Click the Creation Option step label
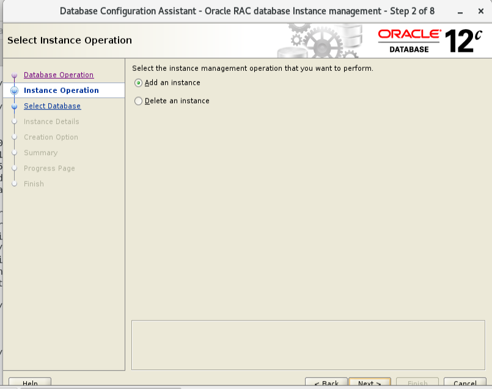The height and width of the screenshot is (389, 492). point(51,137)
